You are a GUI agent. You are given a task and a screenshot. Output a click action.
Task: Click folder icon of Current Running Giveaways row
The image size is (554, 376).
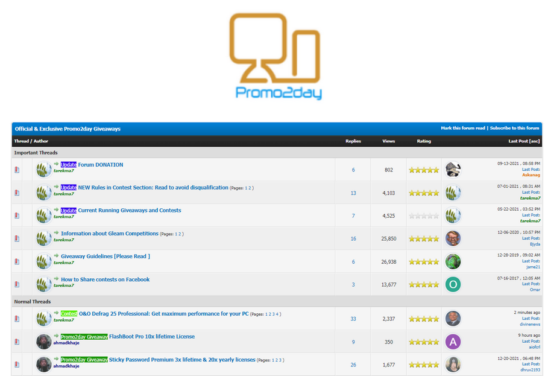tap(17, 215)
